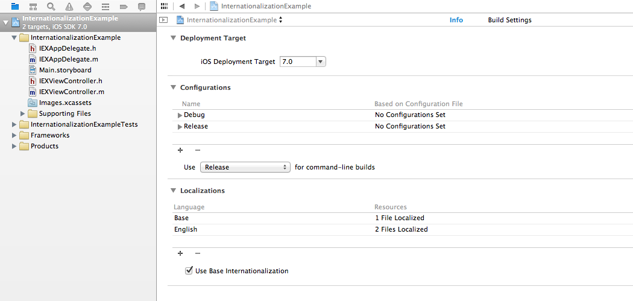Expand the Debug configuration row

[x=180, y=115]
